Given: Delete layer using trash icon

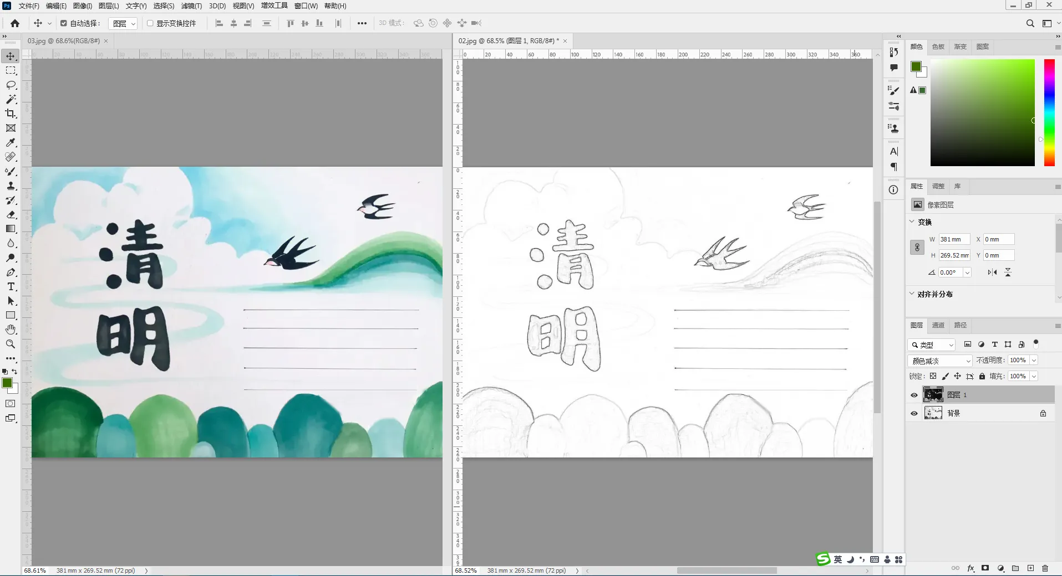Looking at the screenshot, I should (x=1045, y=568).
